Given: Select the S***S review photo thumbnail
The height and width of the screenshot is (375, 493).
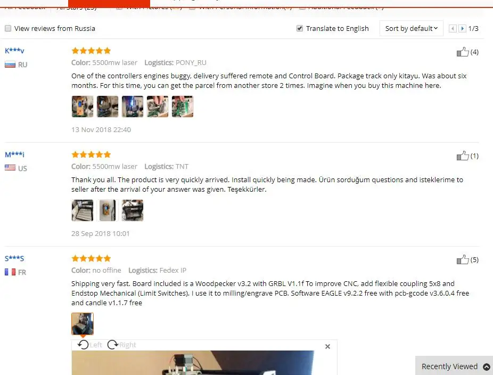Looking at the screenshot, I should point(83,323).
